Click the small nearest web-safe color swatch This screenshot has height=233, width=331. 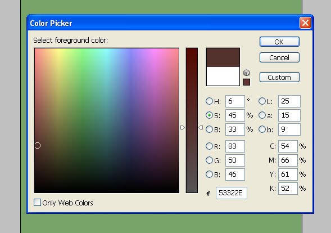tap(247, 82)
